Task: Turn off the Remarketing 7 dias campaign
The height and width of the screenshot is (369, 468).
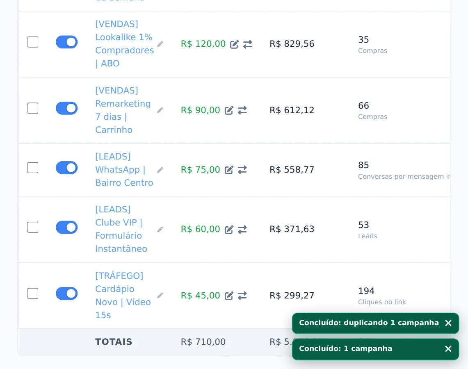Action: 66,108
